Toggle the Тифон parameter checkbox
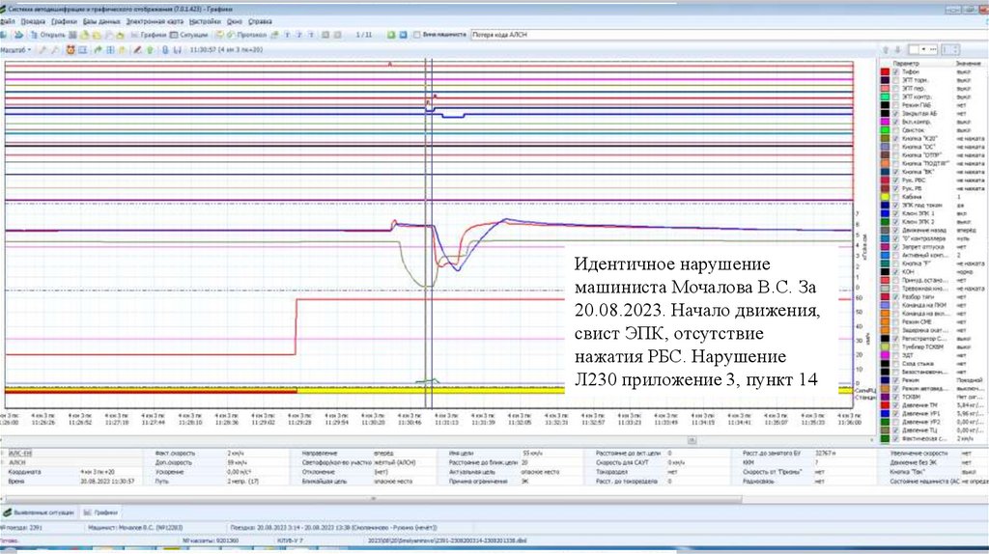Viewport: 989px width, 554px height. click(895, 72)
